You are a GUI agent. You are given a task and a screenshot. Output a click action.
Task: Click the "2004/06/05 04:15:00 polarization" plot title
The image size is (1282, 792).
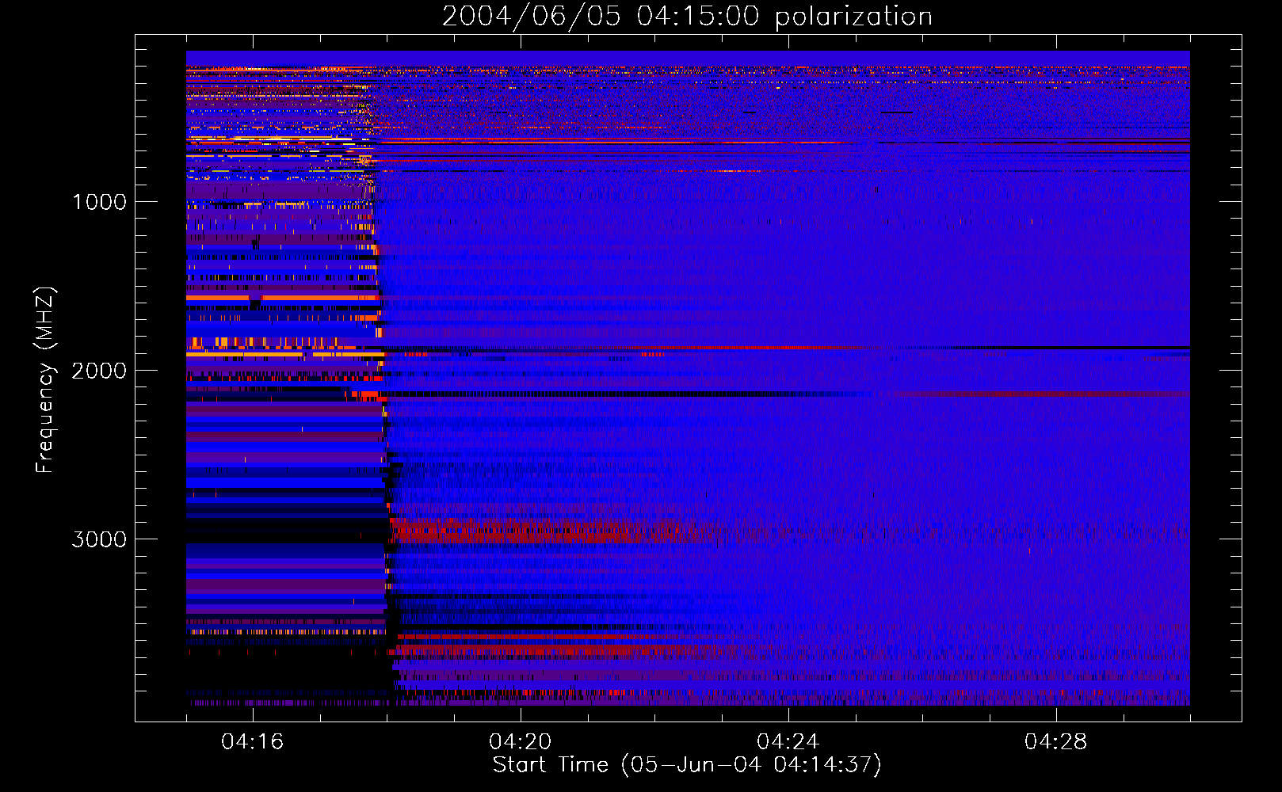click(687, 17)
